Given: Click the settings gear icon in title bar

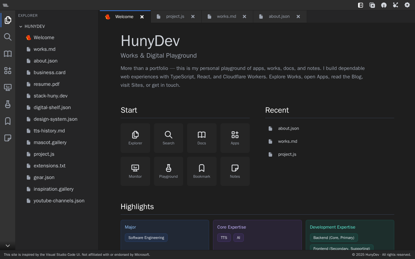Looking at the screenshot, I should click(x=407, y=5).
